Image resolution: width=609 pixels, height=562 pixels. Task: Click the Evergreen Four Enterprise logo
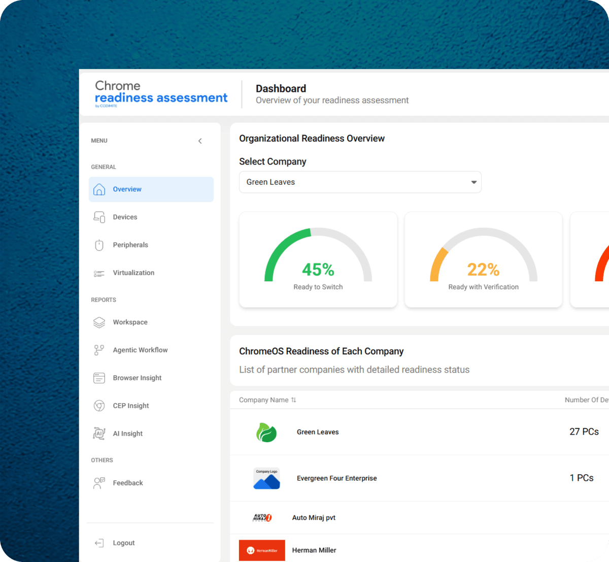(x=266, y=479)
